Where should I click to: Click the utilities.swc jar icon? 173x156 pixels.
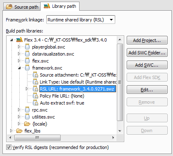27,116
